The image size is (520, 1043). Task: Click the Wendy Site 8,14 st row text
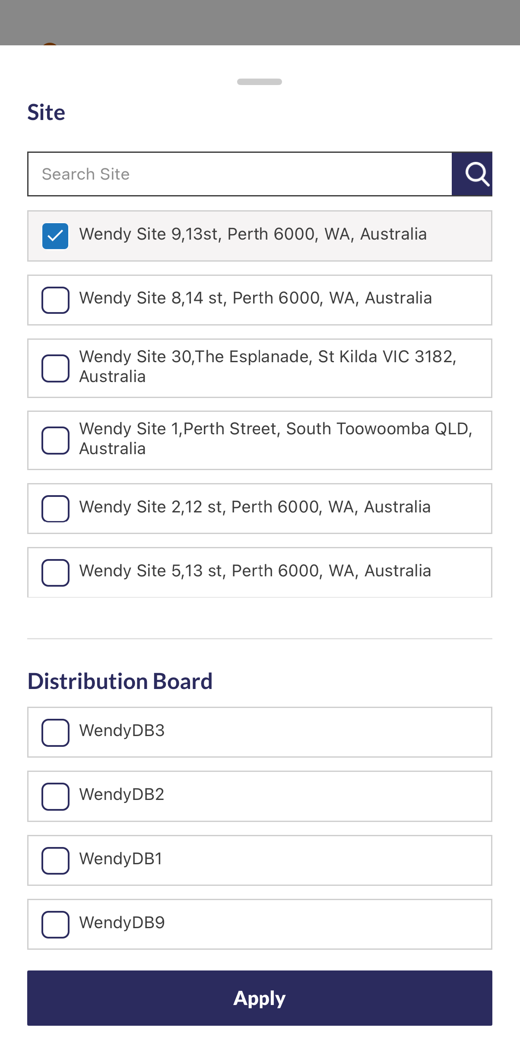pos(255,298)
